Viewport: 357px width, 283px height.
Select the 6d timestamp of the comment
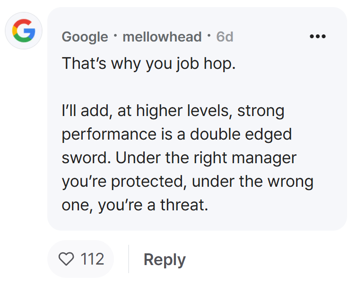pos(225,37)
